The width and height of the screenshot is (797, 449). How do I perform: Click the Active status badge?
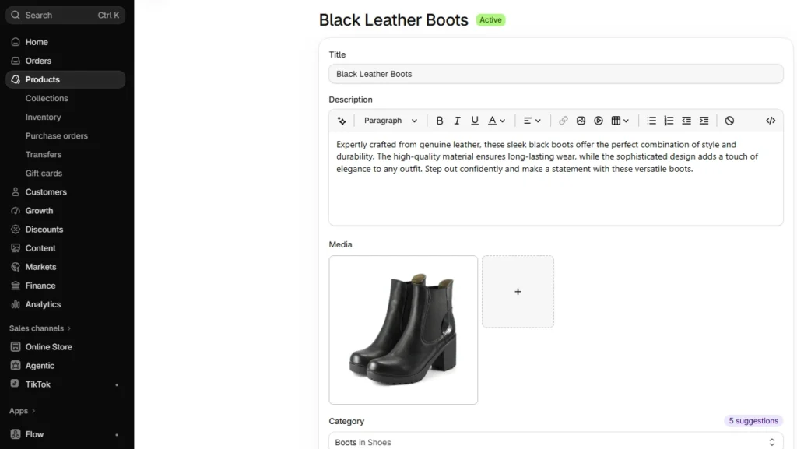click(x=490, y=19)
